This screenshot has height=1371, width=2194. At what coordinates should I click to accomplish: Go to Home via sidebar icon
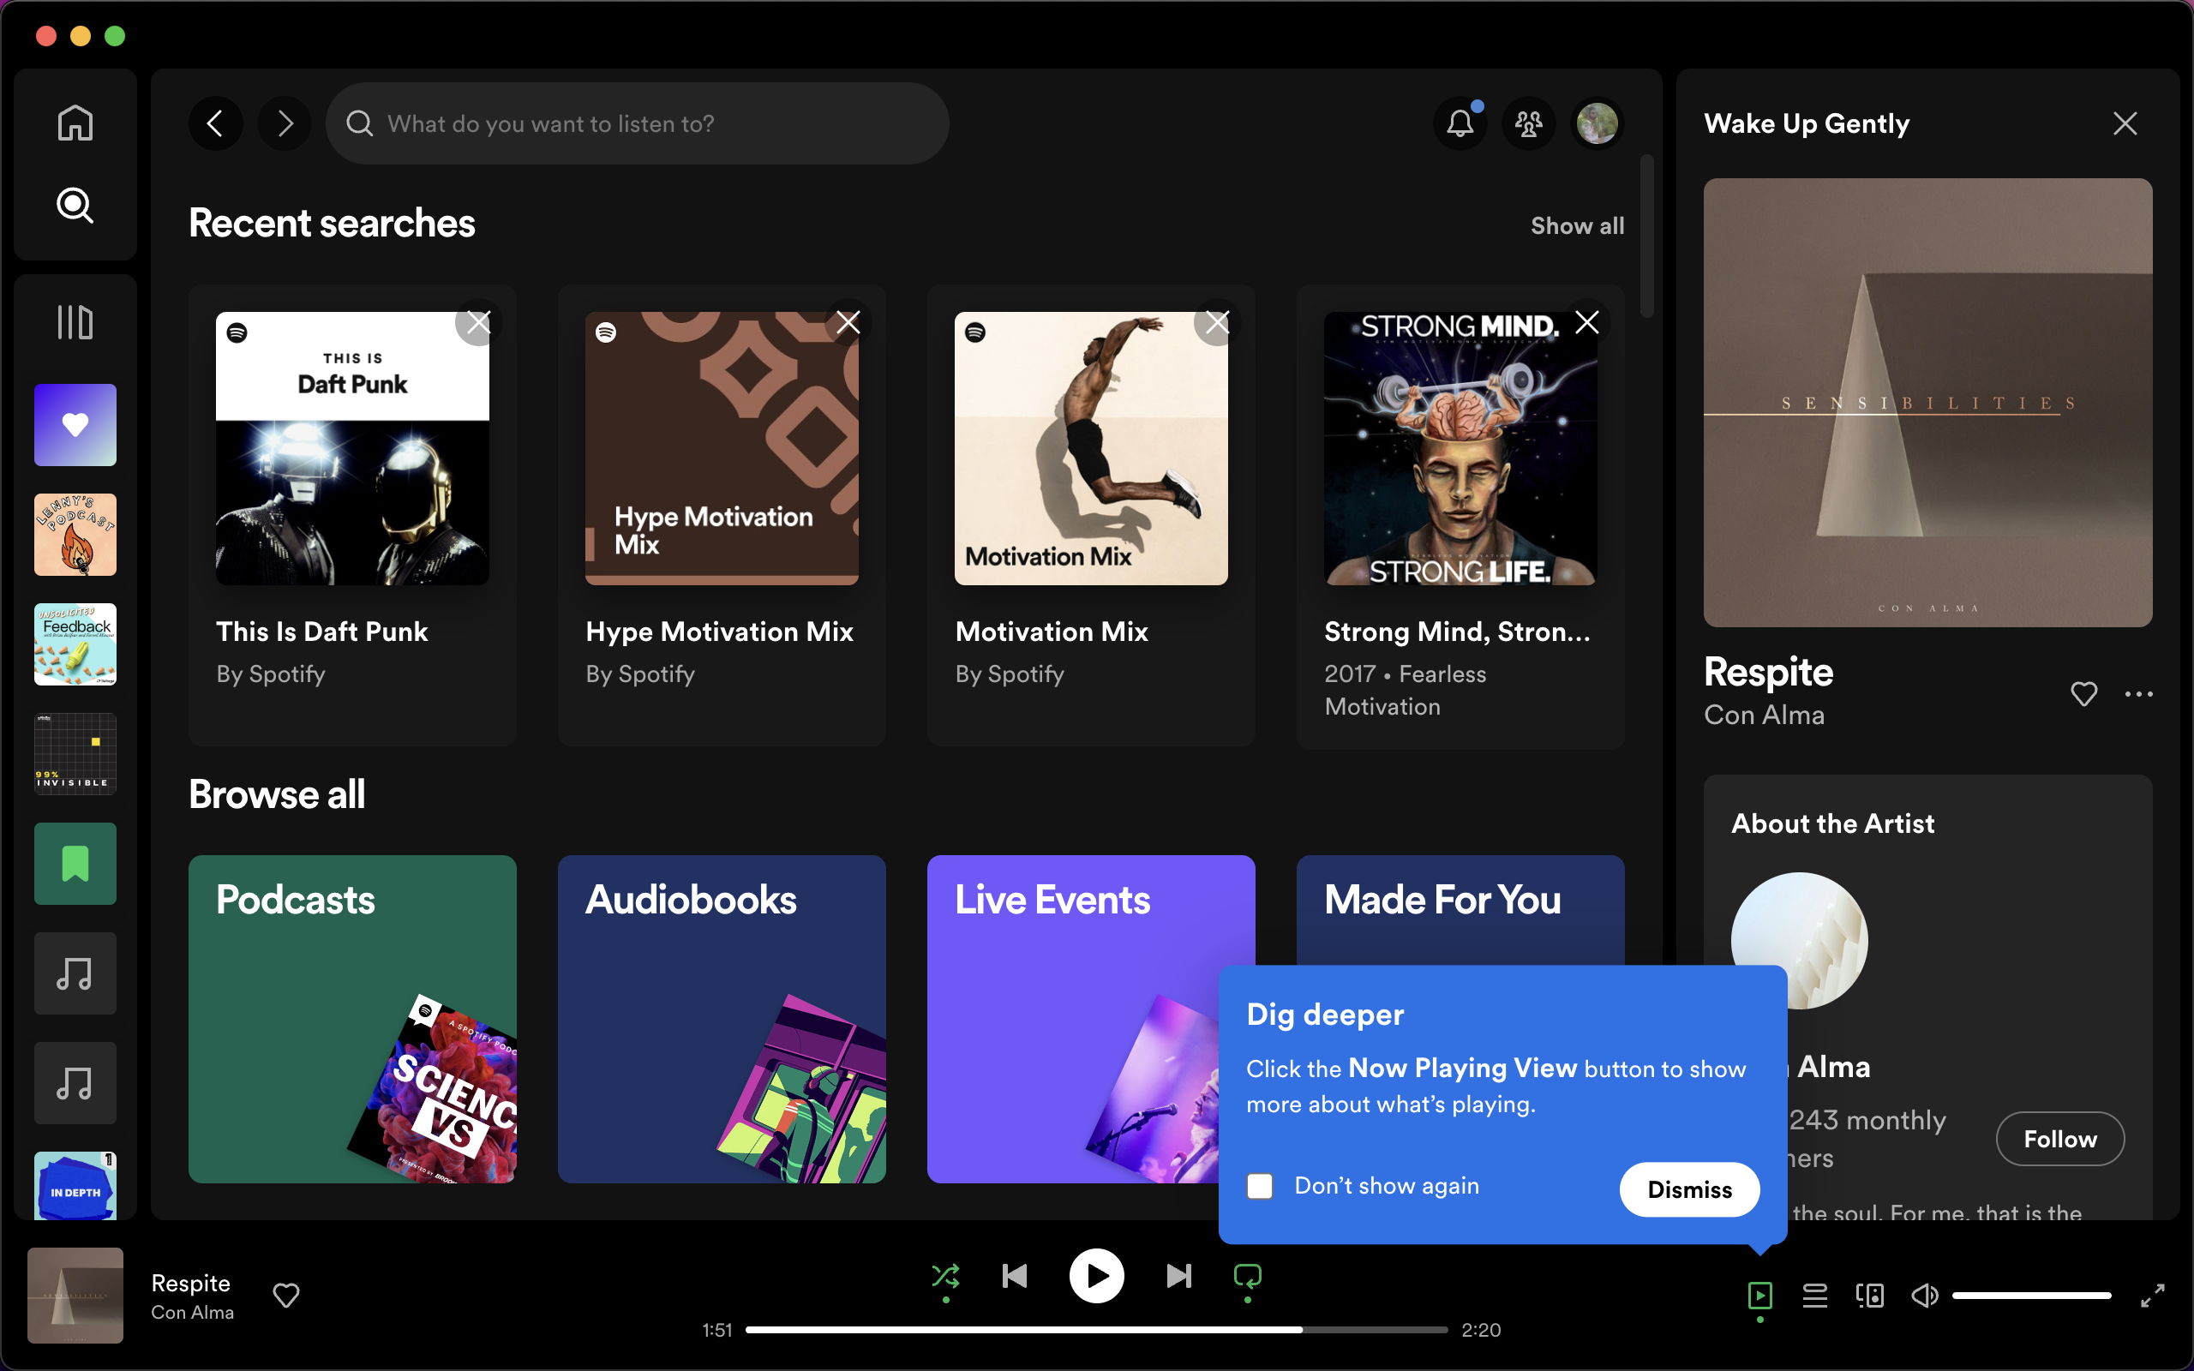[75, 123]
